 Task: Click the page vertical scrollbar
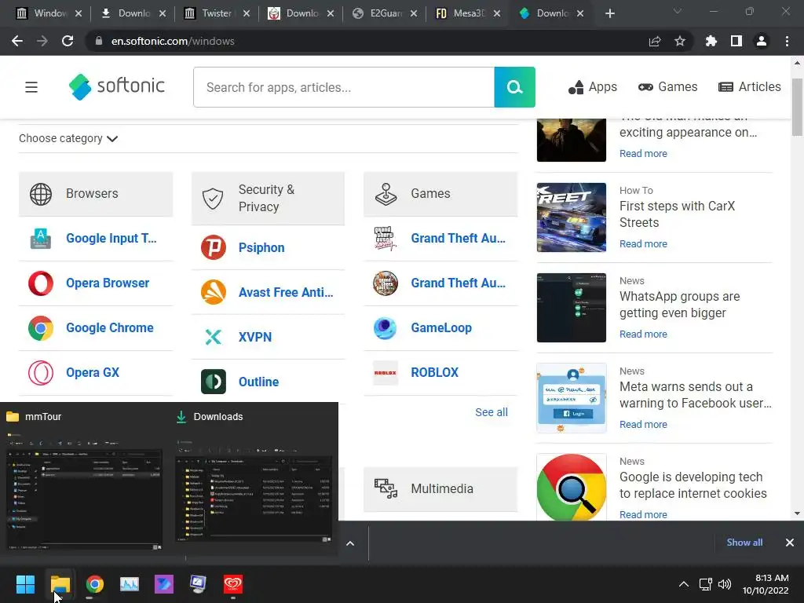coord(797,108)
